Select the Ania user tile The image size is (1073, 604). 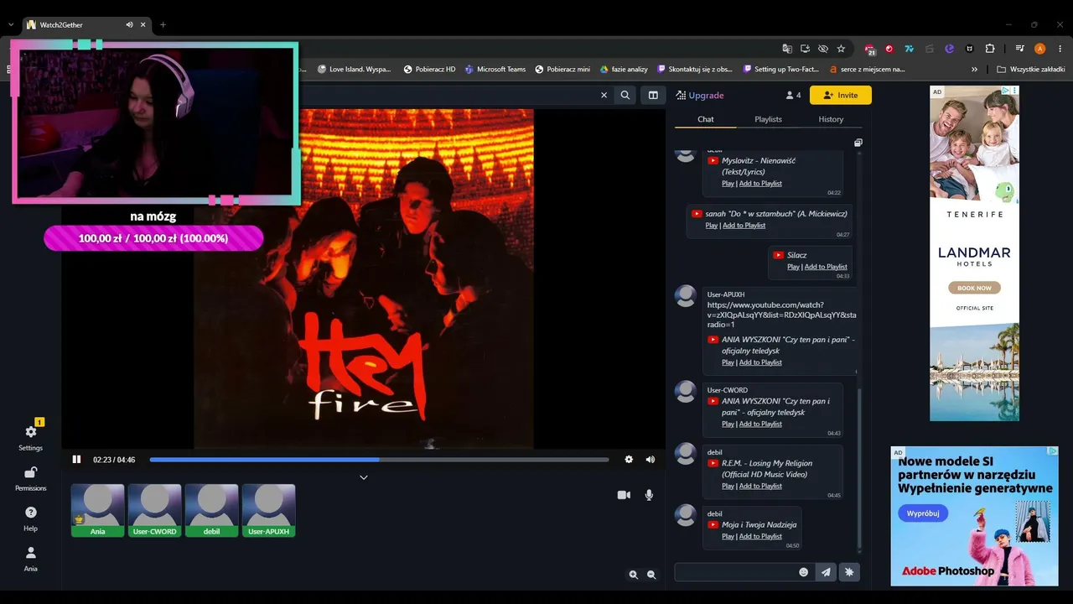98,510
